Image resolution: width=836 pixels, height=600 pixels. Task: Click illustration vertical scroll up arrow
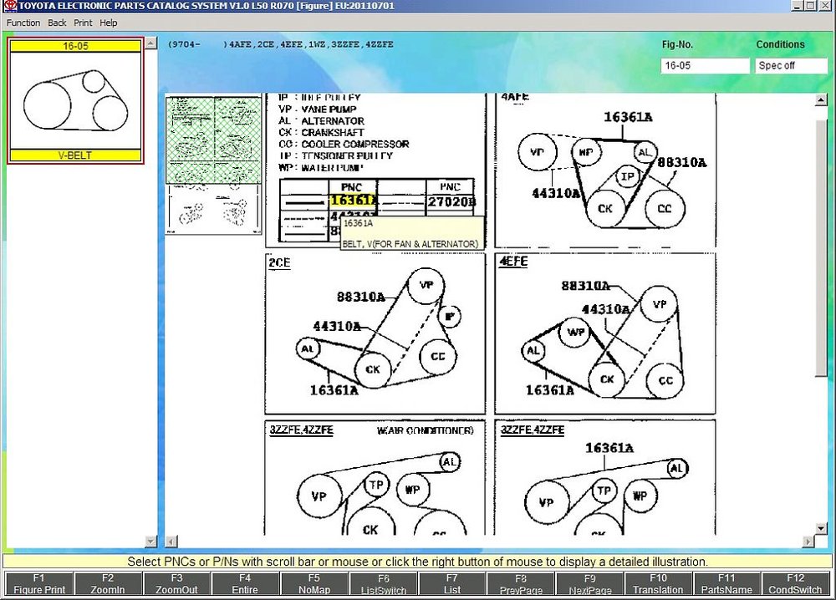pos(821,99)
